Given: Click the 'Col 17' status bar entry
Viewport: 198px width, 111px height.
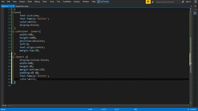Looking at the screenshot, I should [x=104, y=109].
